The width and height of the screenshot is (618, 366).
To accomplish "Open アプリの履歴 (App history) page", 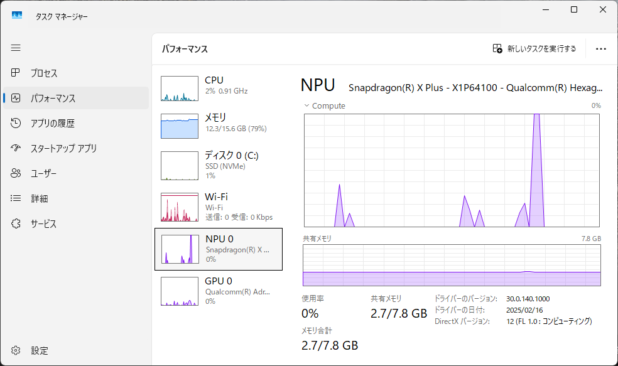I will [16, 123].
